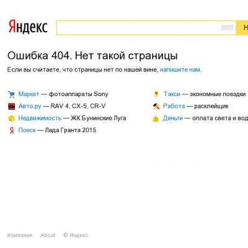Open the Такси link
This screenshot has height=248, width=248.
click(x=172, y=94)
